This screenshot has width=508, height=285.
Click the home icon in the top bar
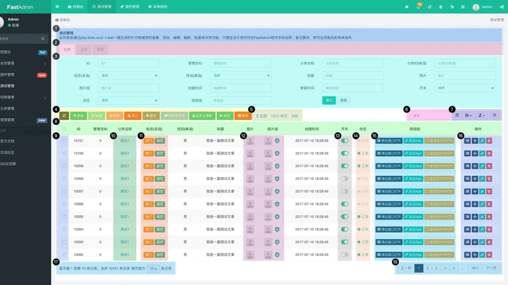point(407,7)
